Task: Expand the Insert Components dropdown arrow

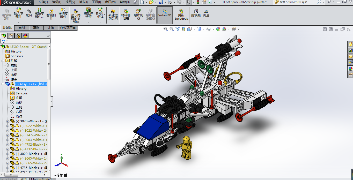Action: point(18,22)
